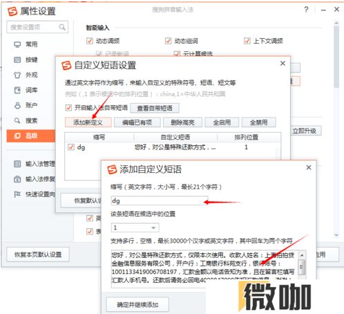Click the help question mark icon
344x314 pixels.
306,10
